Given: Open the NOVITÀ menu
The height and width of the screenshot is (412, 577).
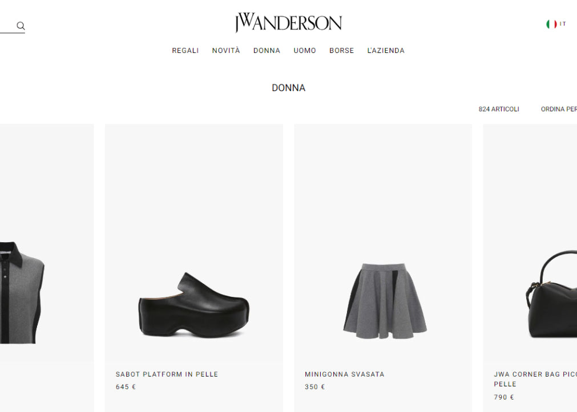Looking at the screenshot, I should pyautogui.click(x=226, y=50).
